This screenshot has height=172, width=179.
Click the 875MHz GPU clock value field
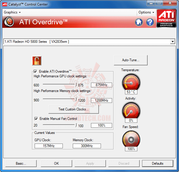[102, 85]
